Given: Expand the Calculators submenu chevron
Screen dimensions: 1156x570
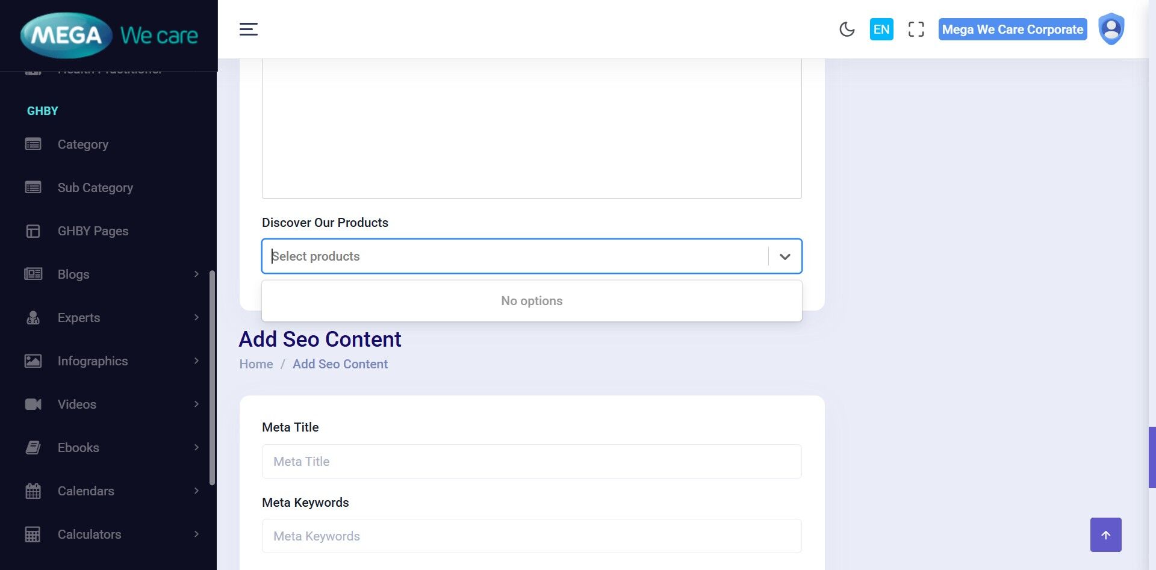Looking at the screenshot, I should coord(196,534).
